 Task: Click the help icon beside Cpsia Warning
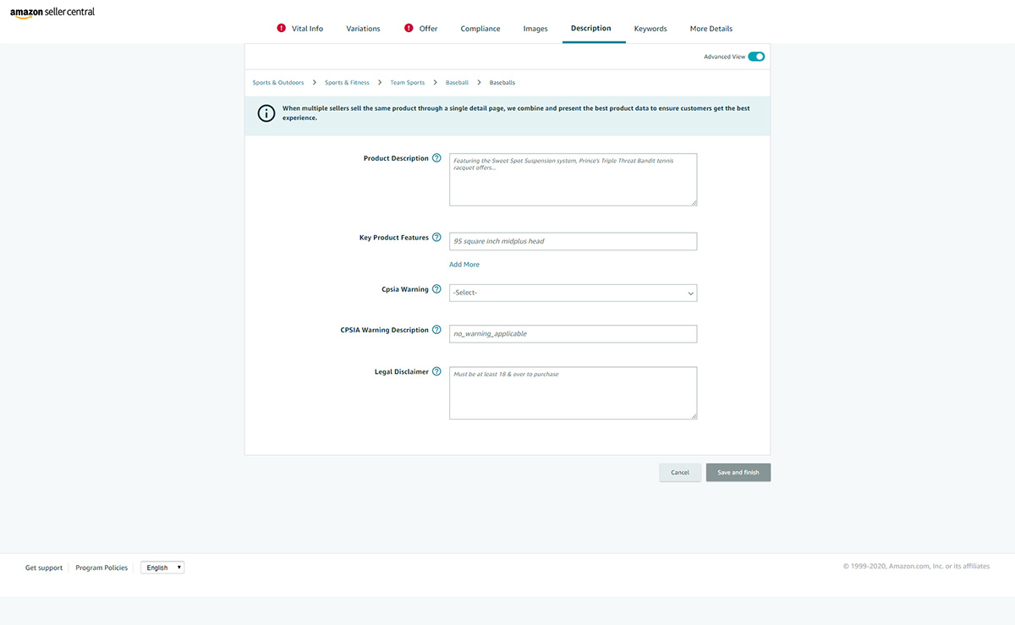436,289
